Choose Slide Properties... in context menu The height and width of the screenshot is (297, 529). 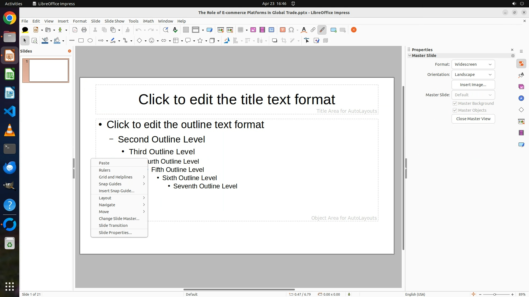click(115, 233)
